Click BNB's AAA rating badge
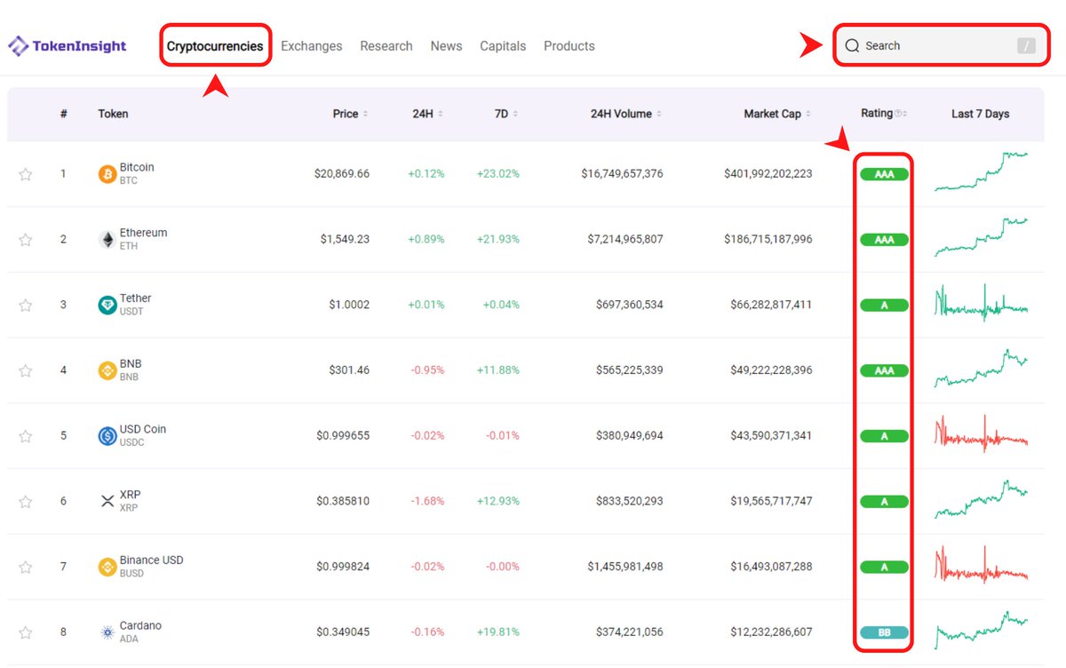1066x668 pixels. 884,370
